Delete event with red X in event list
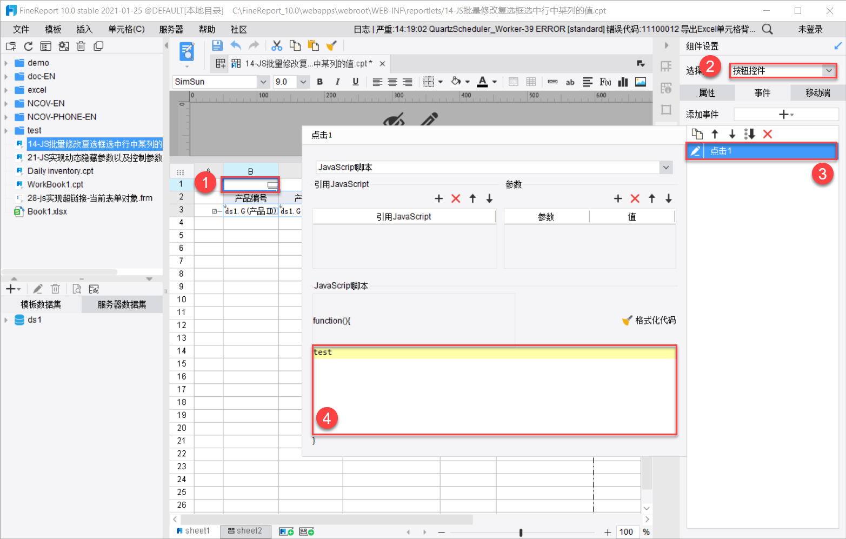The height and width of the screenshot is (539, 846). click(x=768, y=134)
